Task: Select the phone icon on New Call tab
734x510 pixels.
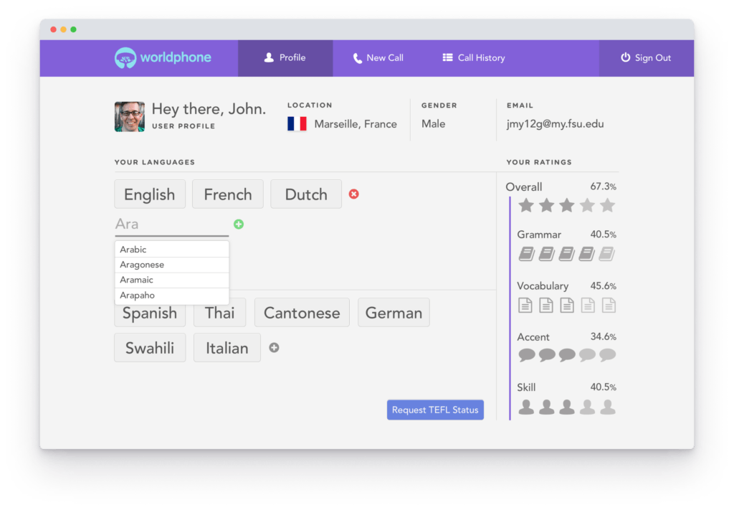Action: coord(356,57)
